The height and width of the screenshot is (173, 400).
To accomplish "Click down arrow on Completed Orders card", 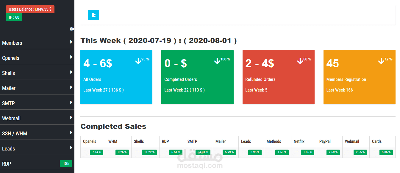I will click(x=217, y=61).
